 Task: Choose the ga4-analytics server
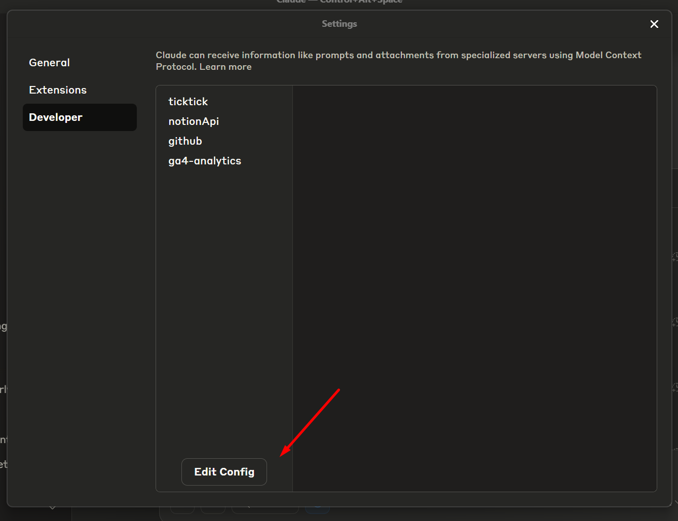[x=205, y=161]
